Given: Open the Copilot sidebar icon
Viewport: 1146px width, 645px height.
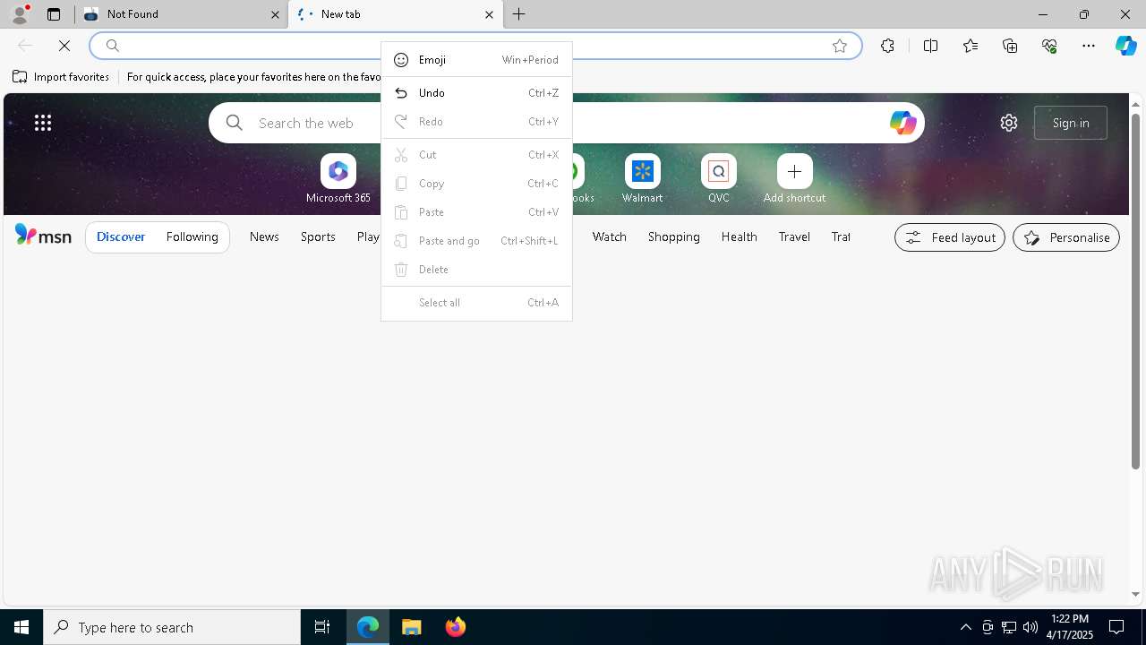Looking at the screenshot, I should [x=1125, y=46].
